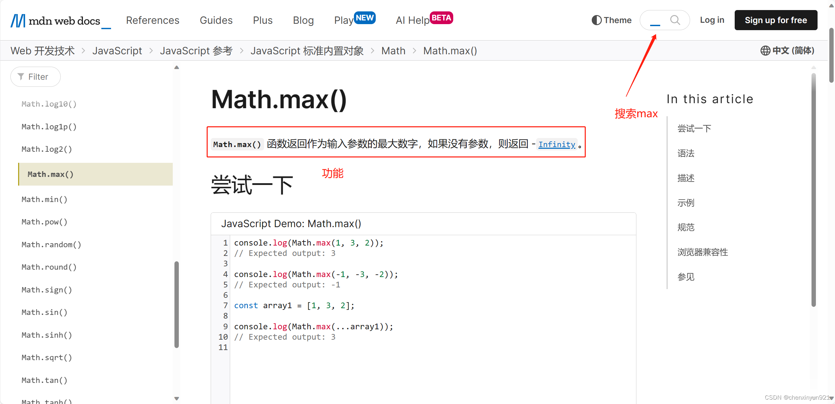Open Math.sqrt() in sidebar
Viewport: 835px width, 404px height.
[x=47, y=357]
